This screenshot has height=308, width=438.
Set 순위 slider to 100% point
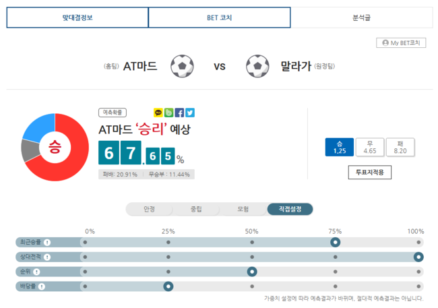pos(418,272)
